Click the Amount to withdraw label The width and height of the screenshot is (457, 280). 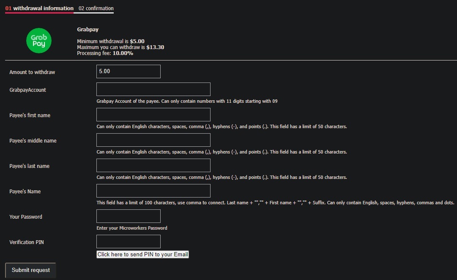tap(32, 72)
